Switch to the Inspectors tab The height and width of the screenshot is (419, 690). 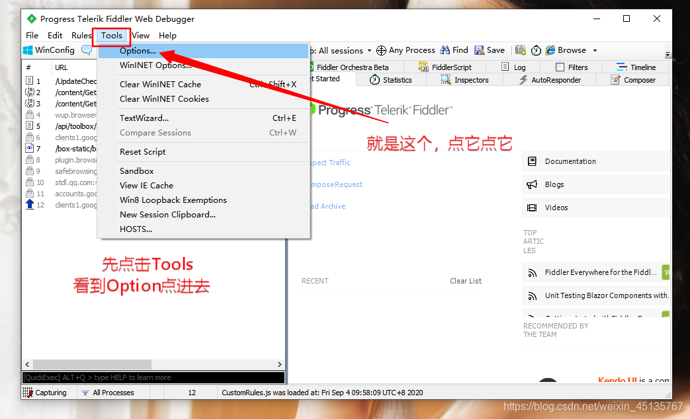coord(464,80)
